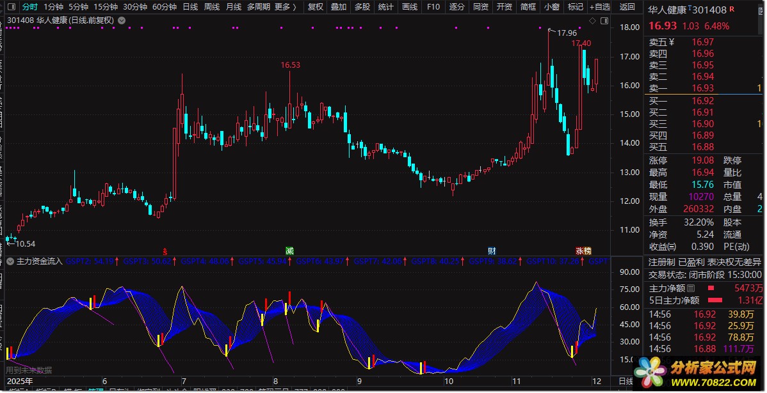Screen dimensions: 767x393
Task: Click the window layout icon beside the diamond
Action: tap(603, 21)
